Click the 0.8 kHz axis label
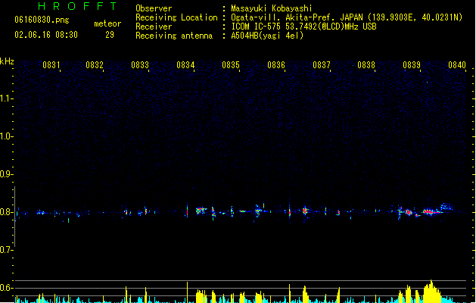Image resolution: width=476 pixels, height=303 pixels. [6, 212]
